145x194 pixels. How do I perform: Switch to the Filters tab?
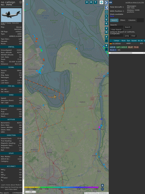[x=123, y=20]
